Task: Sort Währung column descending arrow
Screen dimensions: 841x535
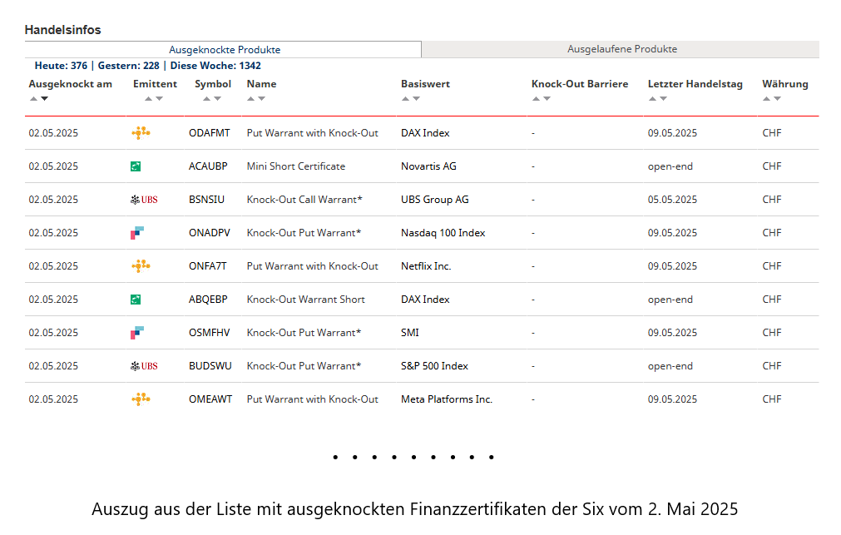Action: click(778, 99)
